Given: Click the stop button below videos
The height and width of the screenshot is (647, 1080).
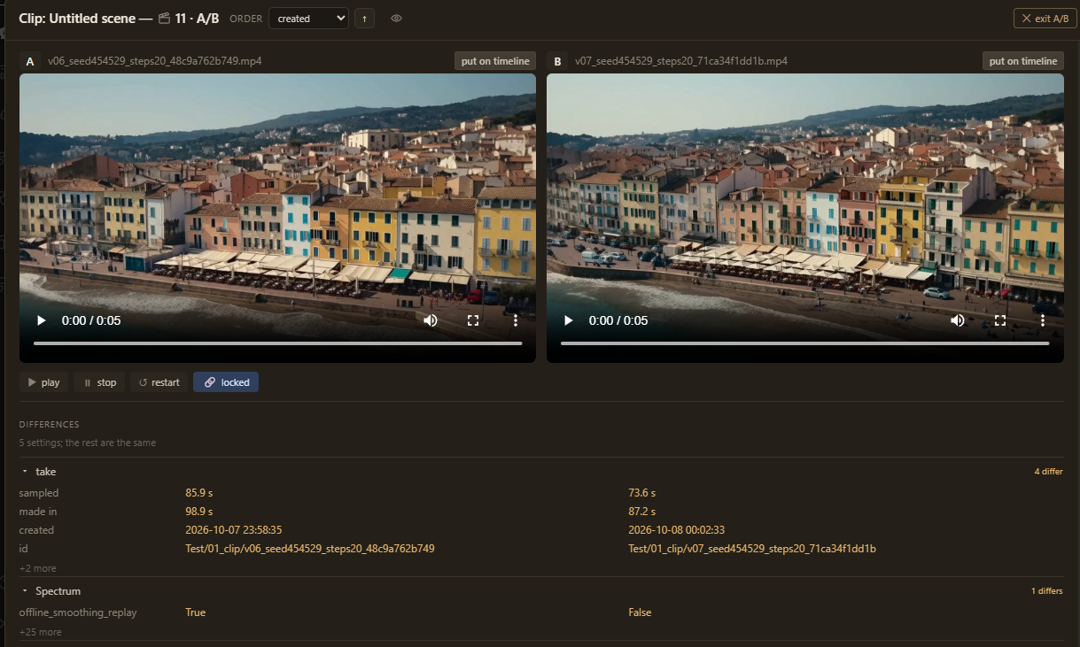Looking at the screenshot, I should (100, 382).
